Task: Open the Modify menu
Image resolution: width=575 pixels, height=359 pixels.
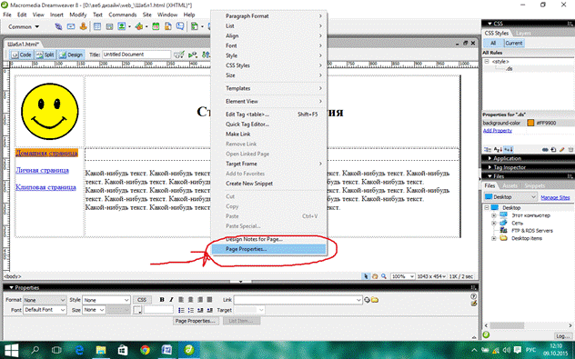Action: (77, 15)
